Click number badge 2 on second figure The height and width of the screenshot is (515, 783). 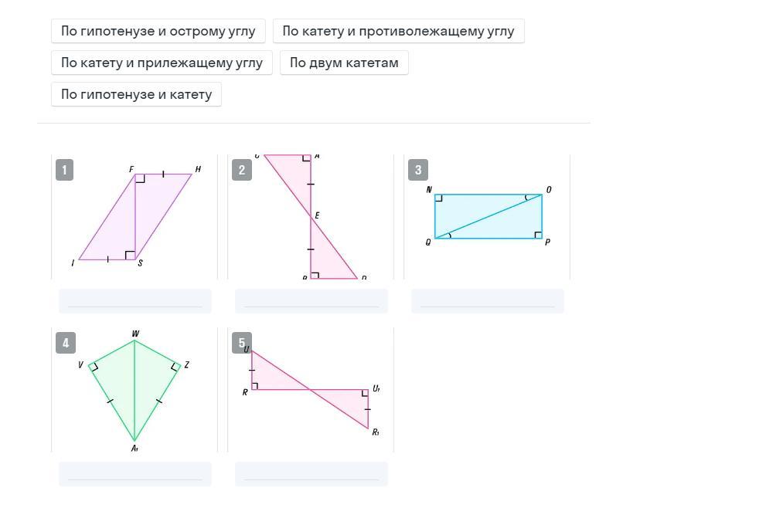click(241, 170)
